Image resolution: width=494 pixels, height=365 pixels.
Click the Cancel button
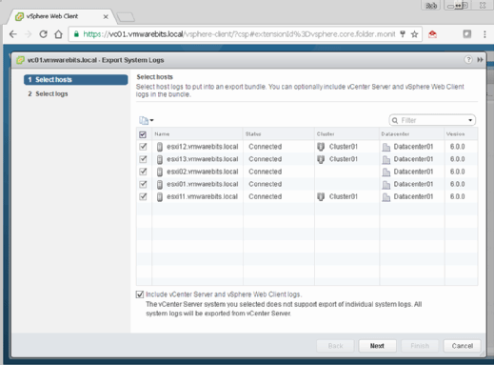click(x=463, y=346)
